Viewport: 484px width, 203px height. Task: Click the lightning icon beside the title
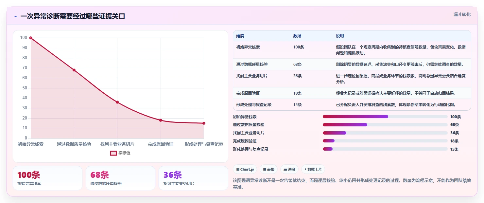[x=15, y=16]
